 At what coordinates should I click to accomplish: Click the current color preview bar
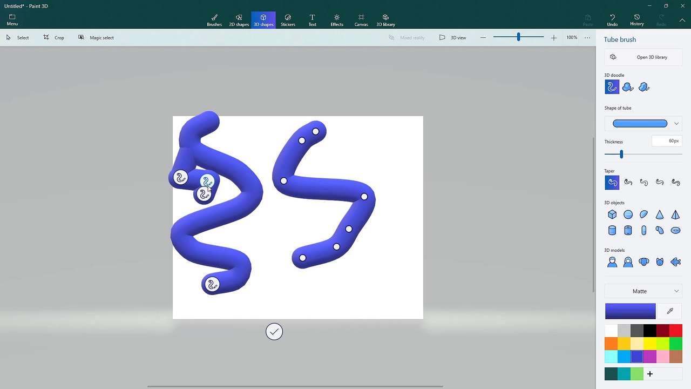(x=630, y=311)
